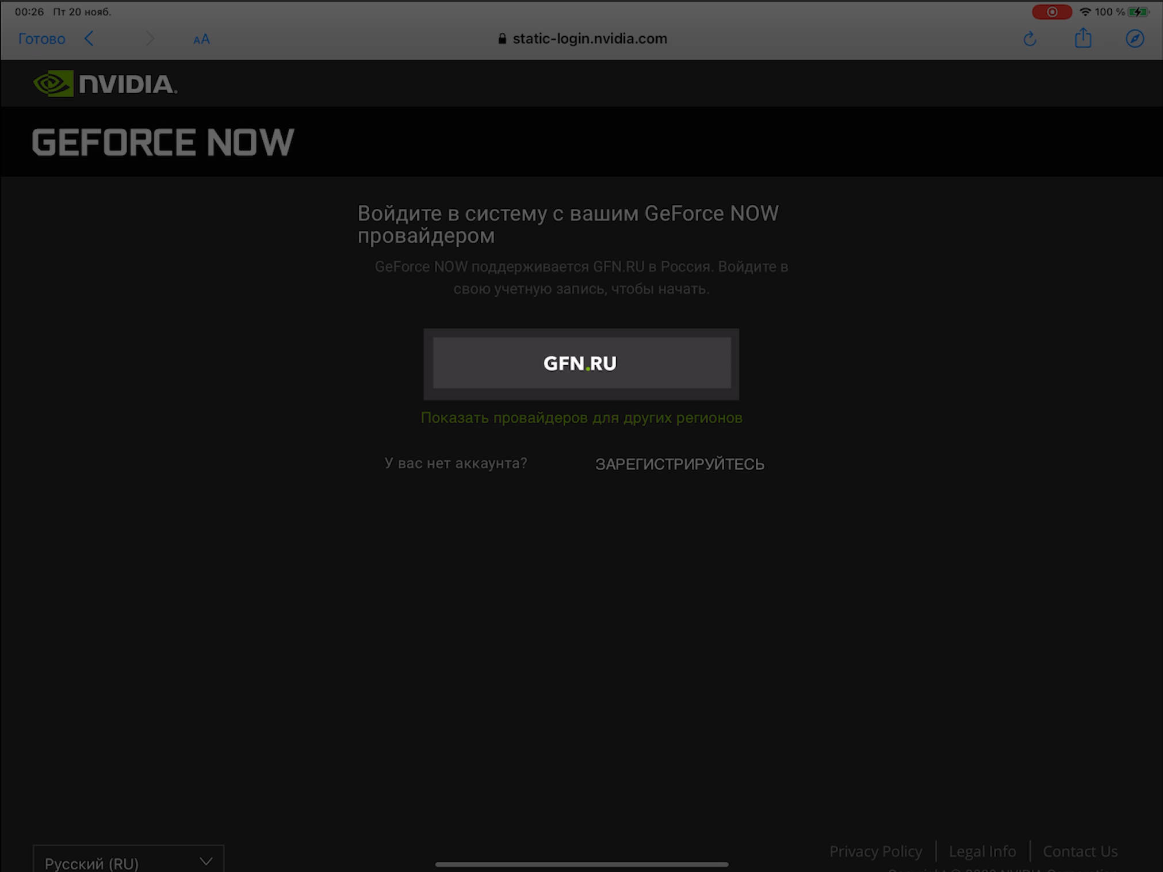Tap the red screen recording indicator
The width and height of the screenshot is (1163, 872).
click(x=1051, y=12)
